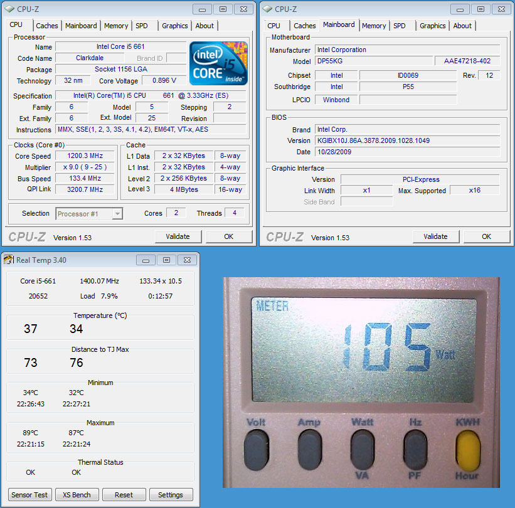Click the Real Temp load value '7.9%'
This screenshot has height=508, width=515.
click(109, 296)
